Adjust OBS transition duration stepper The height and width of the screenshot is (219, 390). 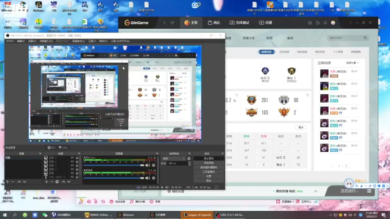(189, 164)
